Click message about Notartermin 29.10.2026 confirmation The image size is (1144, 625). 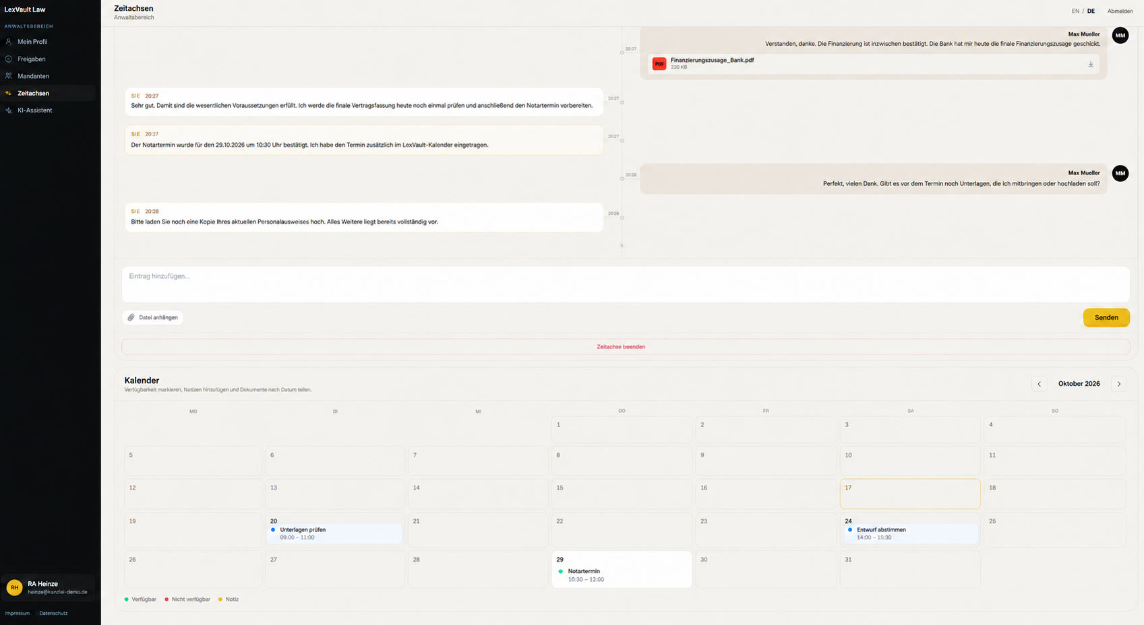(x=364, y=140)
